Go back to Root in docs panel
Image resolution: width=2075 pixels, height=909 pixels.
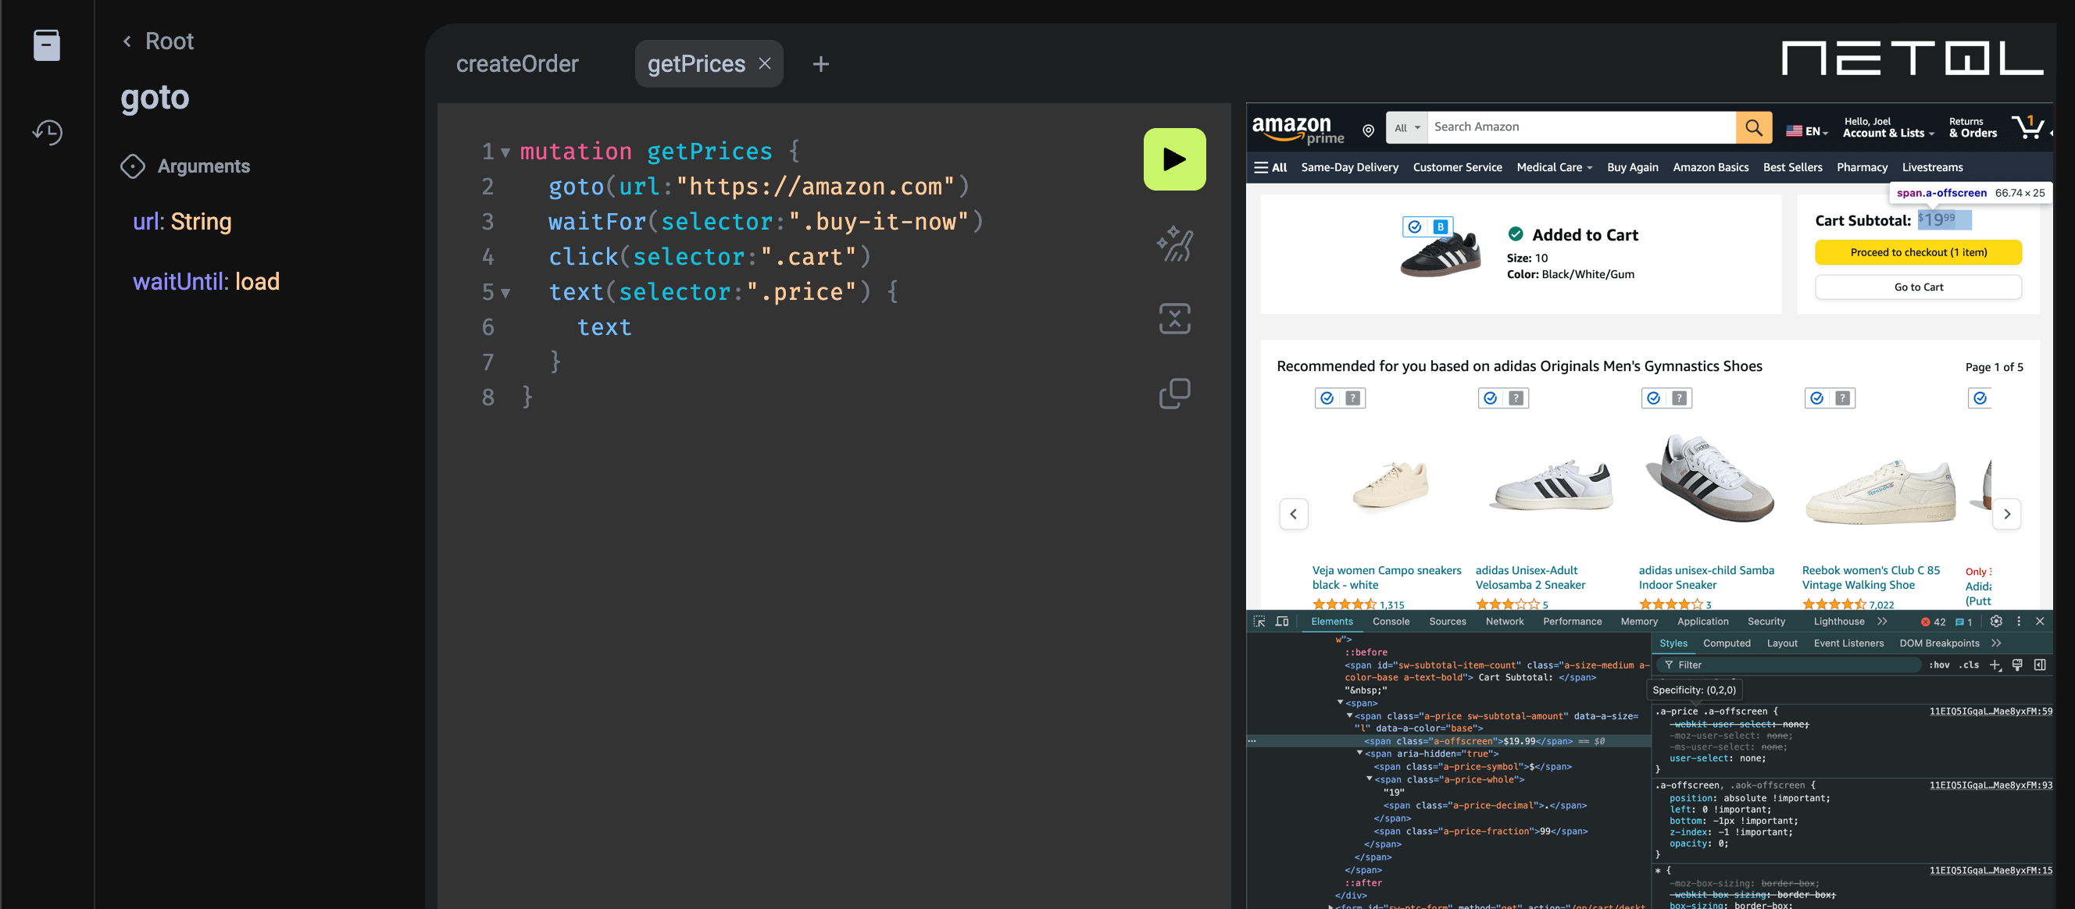158,41
